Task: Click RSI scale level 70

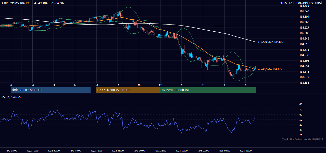Action: (301, 109)
